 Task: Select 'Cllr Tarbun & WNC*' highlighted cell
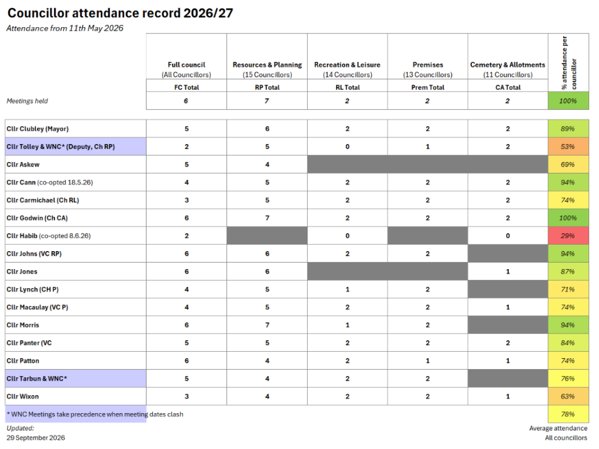[x=76, y=378]
